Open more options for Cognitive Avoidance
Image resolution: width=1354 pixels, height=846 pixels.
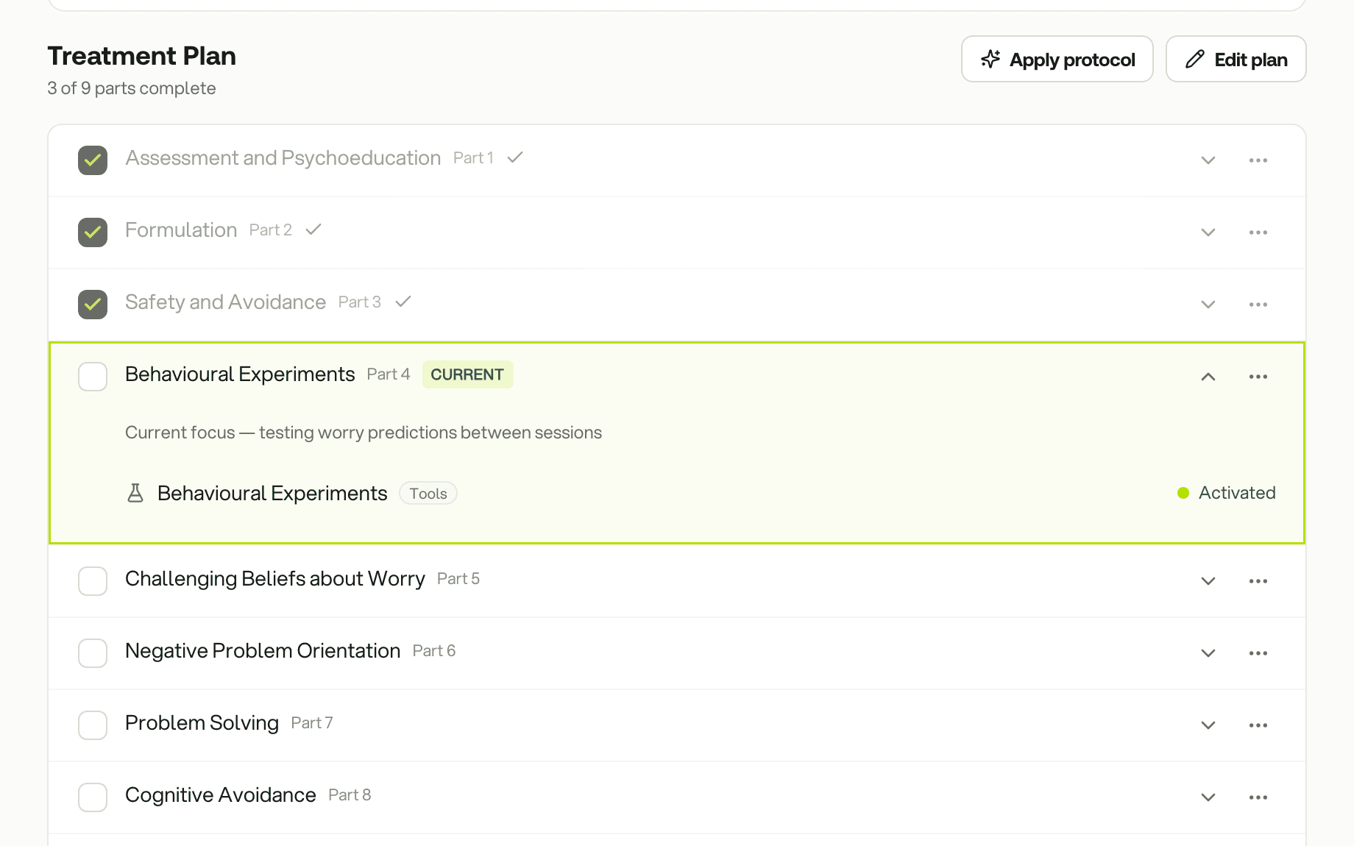coord(1258,797)
